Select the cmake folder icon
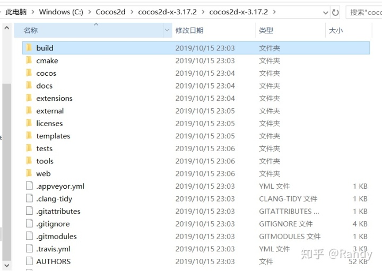 [29, 60]
